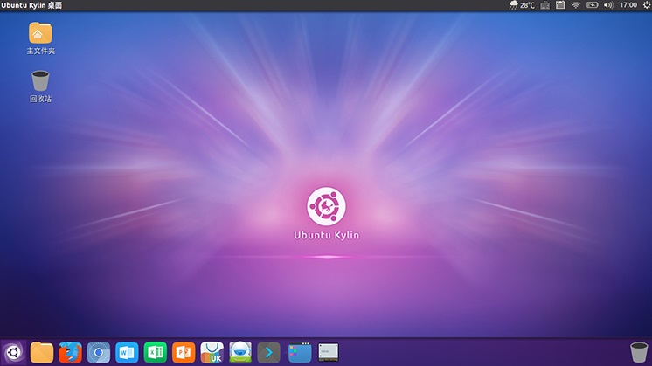The width and height of the screenshot is (652, 366).
Task: Launch Youker Assistant robot icon in dock
Action: (x=240, y=352)
